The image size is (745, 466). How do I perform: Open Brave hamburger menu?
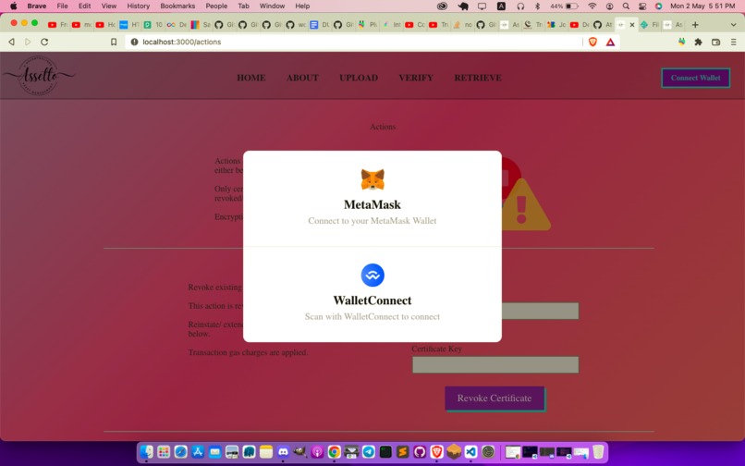[734, 42]
